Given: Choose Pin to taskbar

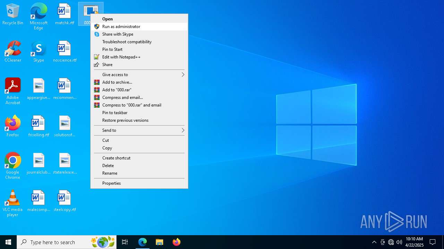Looking at the screenshot, I should click(139, 113).
